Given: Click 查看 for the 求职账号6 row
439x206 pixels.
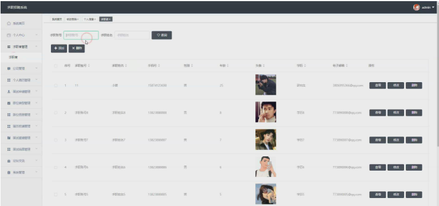Looking at the screenshot, I should 378,167.
